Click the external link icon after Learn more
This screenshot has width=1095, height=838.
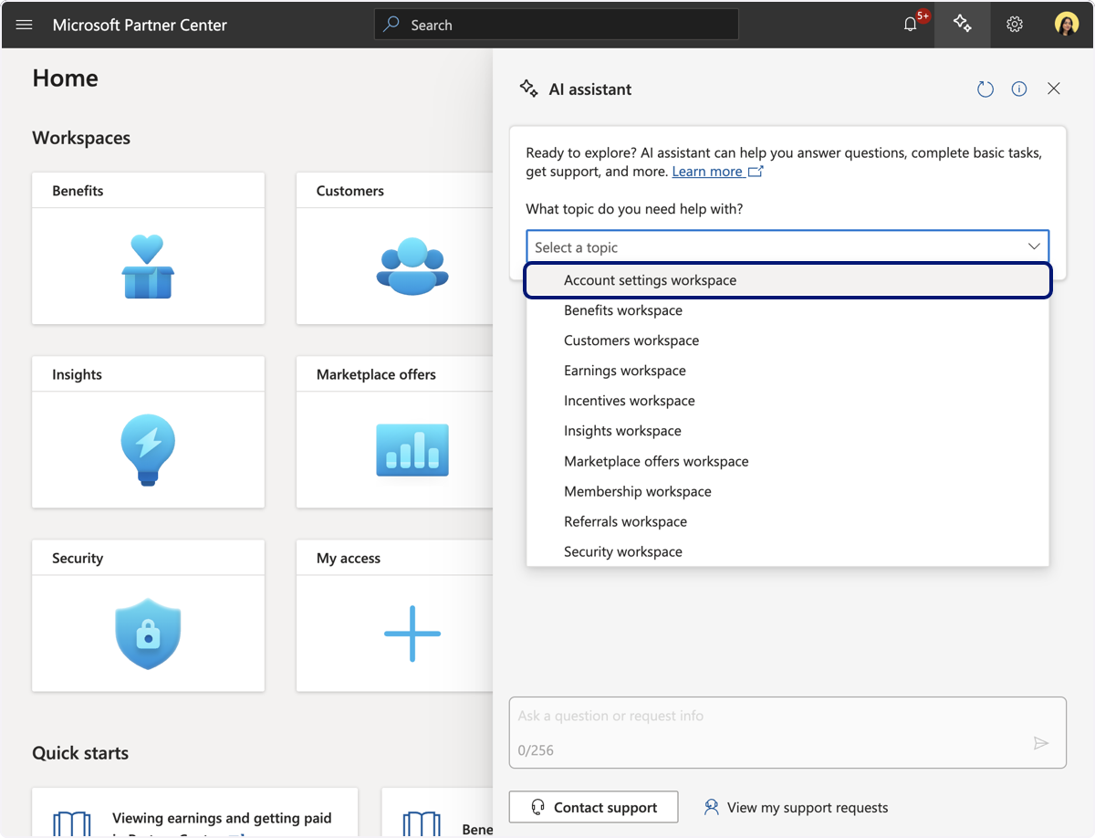click(756, 172)
